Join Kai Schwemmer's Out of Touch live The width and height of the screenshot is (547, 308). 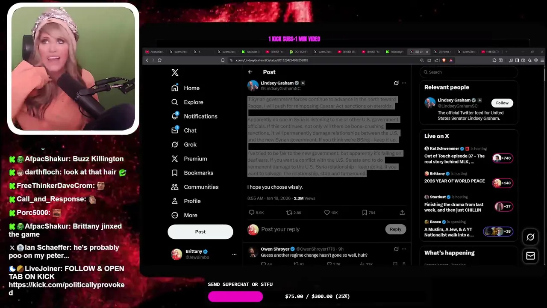pos(455,159)
